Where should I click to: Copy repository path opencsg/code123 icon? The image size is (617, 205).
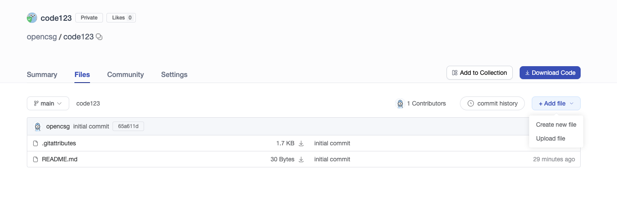click(x=99, y=37)
